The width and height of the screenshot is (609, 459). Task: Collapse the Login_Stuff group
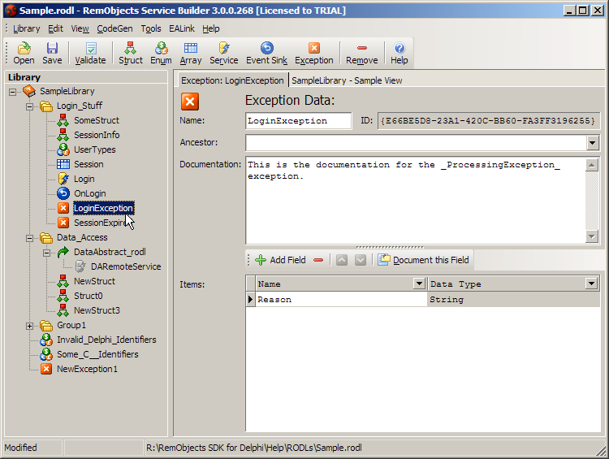click(x=29, y=106)
